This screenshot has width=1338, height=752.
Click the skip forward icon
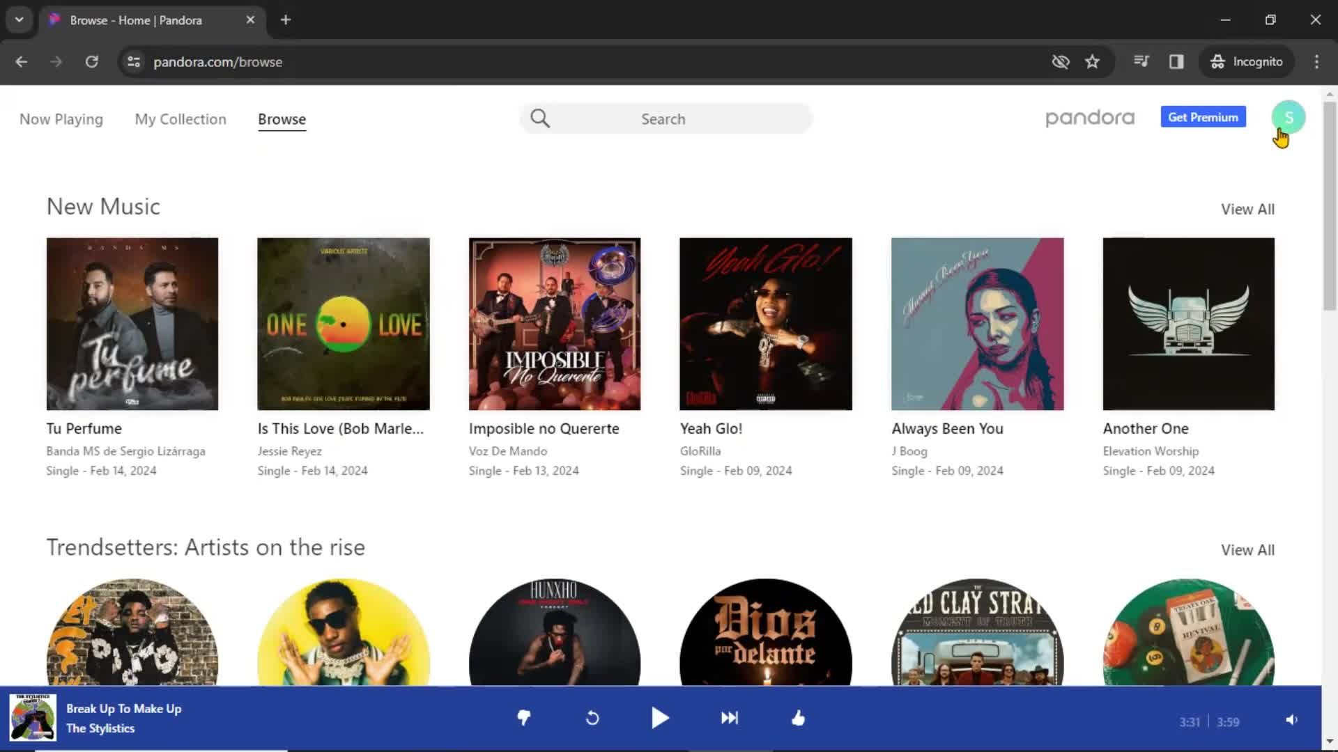pyautogui.click(x=729, y=718)
